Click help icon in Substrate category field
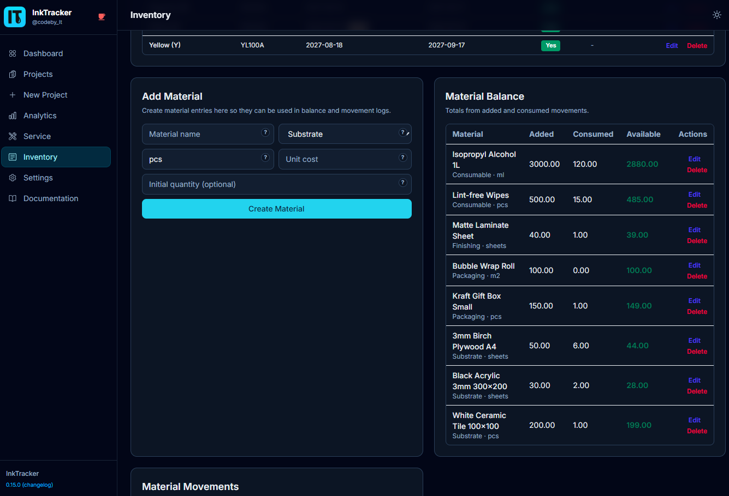729x496 pixels. 402,132
